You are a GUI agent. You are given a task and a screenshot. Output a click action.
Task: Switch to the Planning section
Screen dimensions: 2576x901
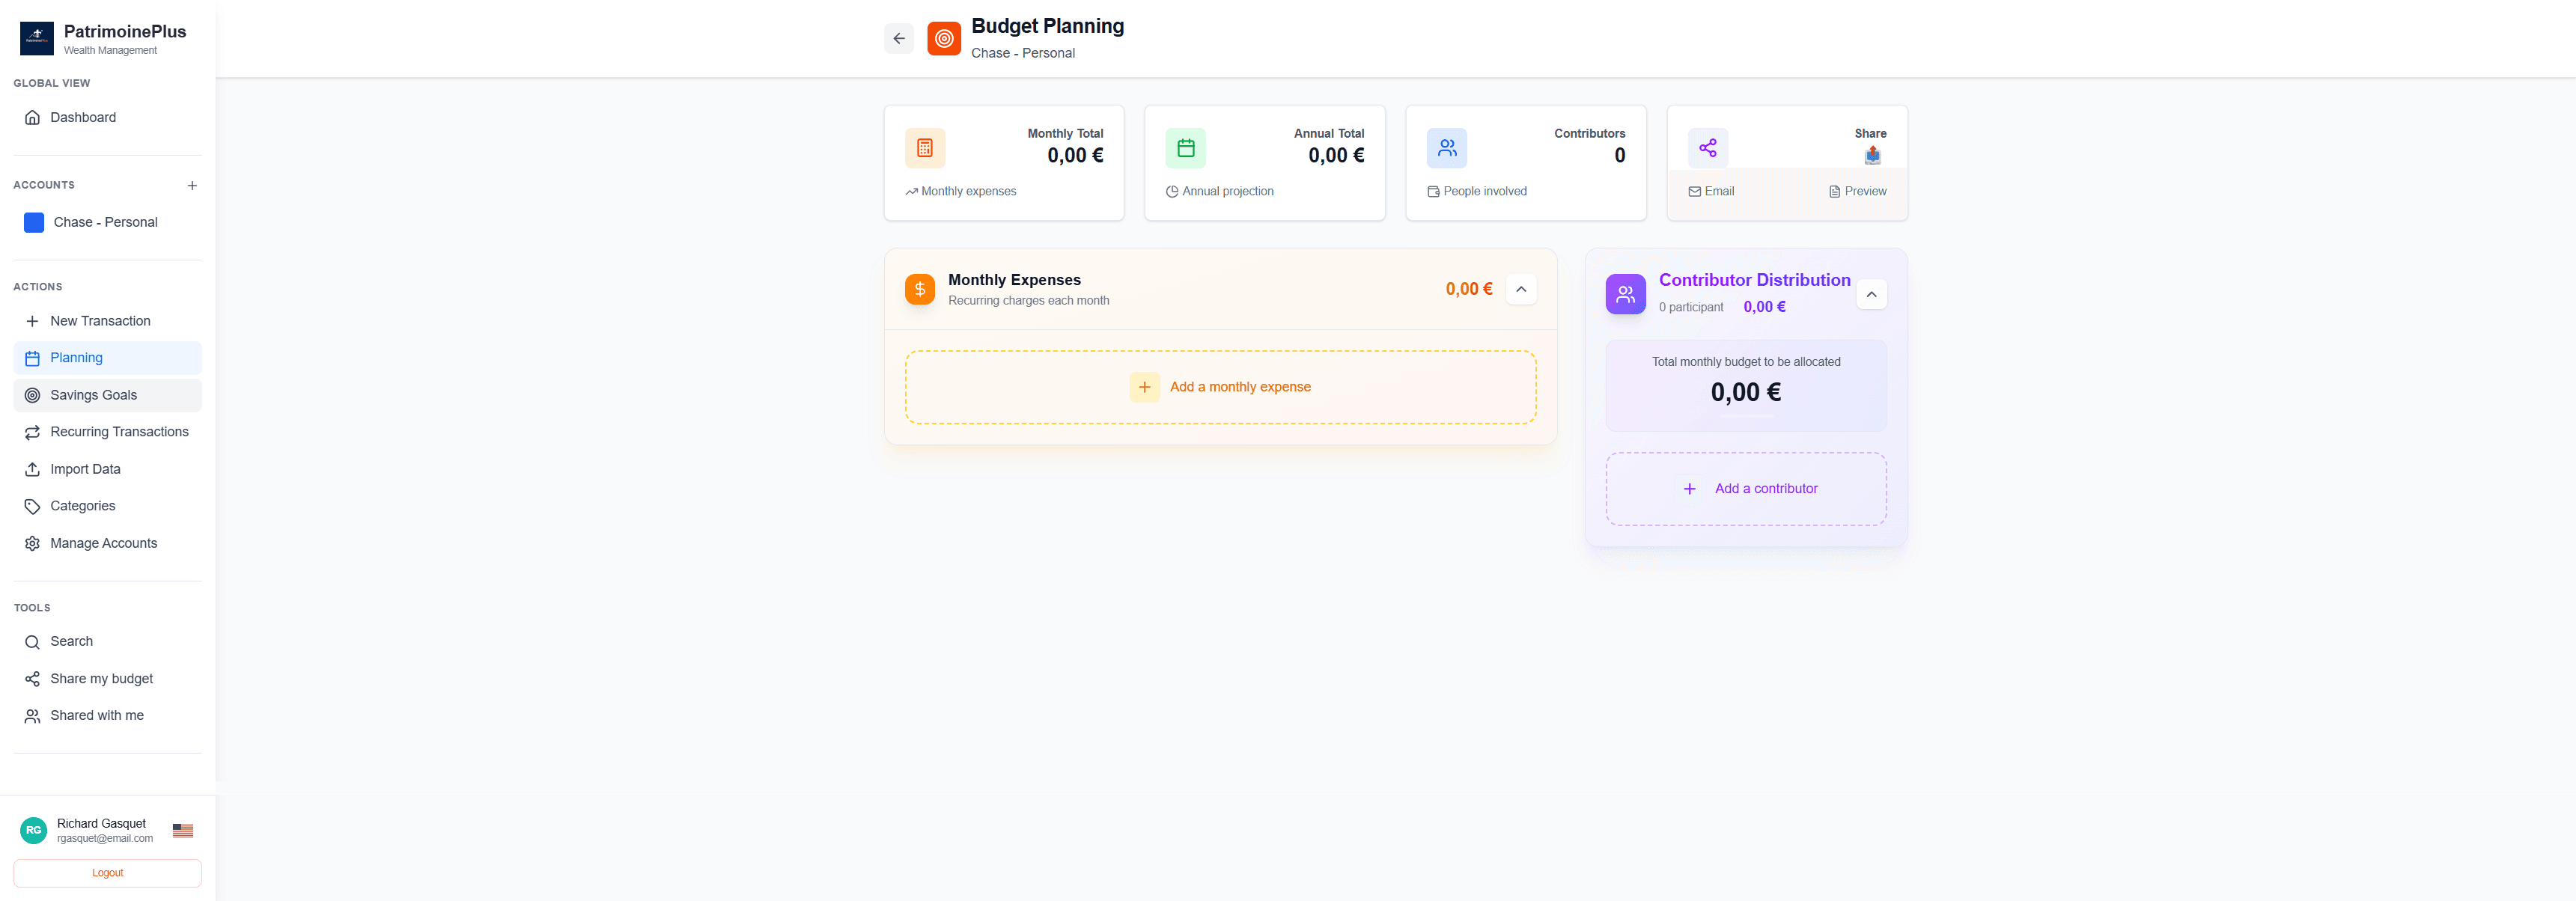coord(76,357)
